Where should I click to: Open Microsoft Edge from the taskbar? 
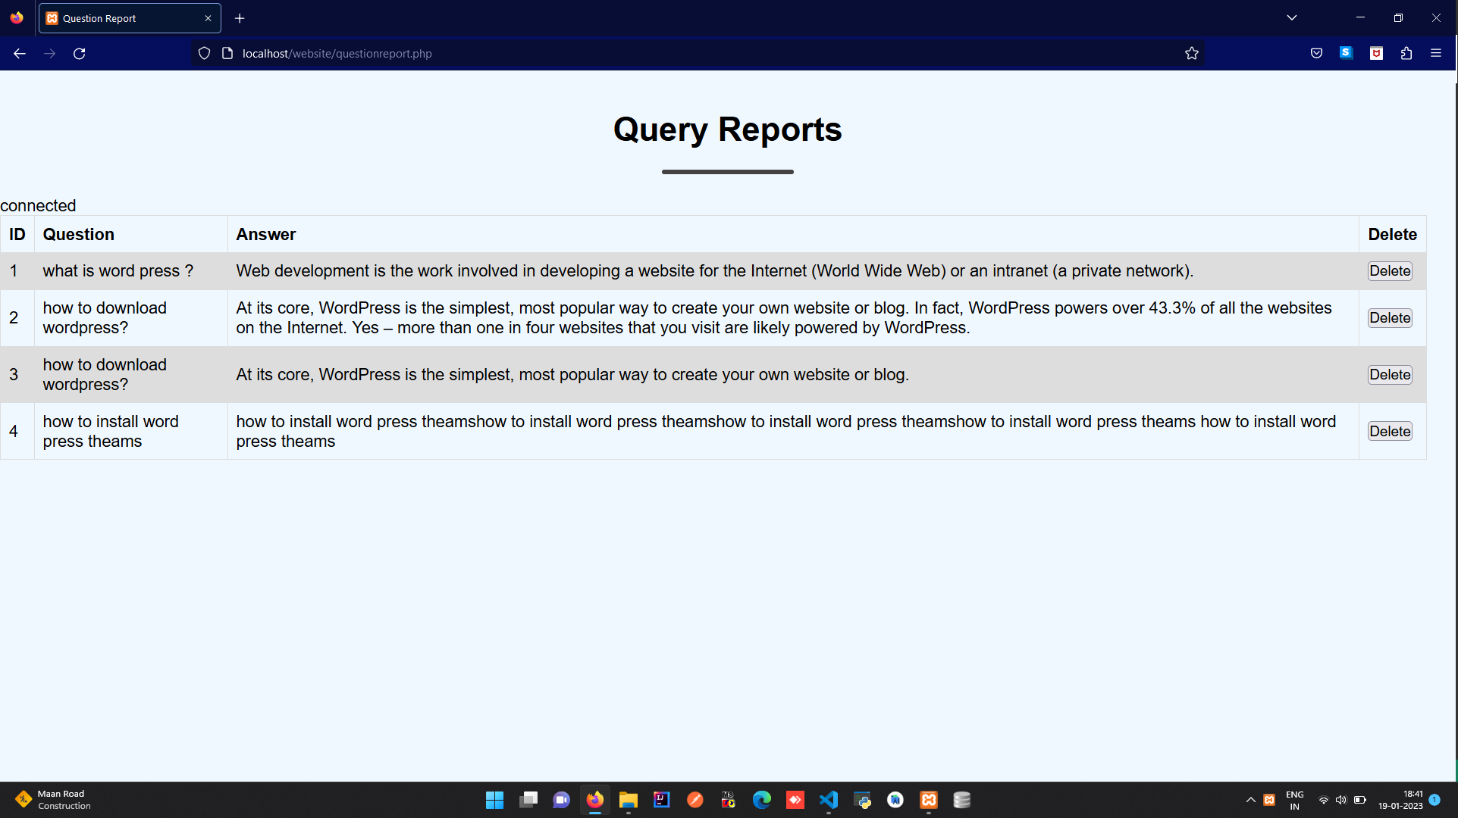click(762, 801)
